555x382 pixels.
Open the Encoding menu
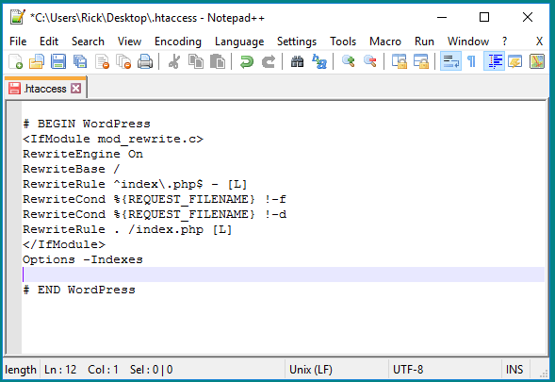tap(178, 42)
